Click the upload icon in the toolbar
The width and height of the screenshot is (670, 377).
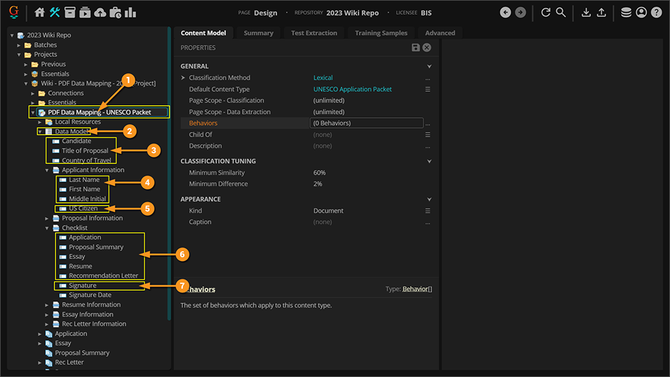[x=602, y=12]
